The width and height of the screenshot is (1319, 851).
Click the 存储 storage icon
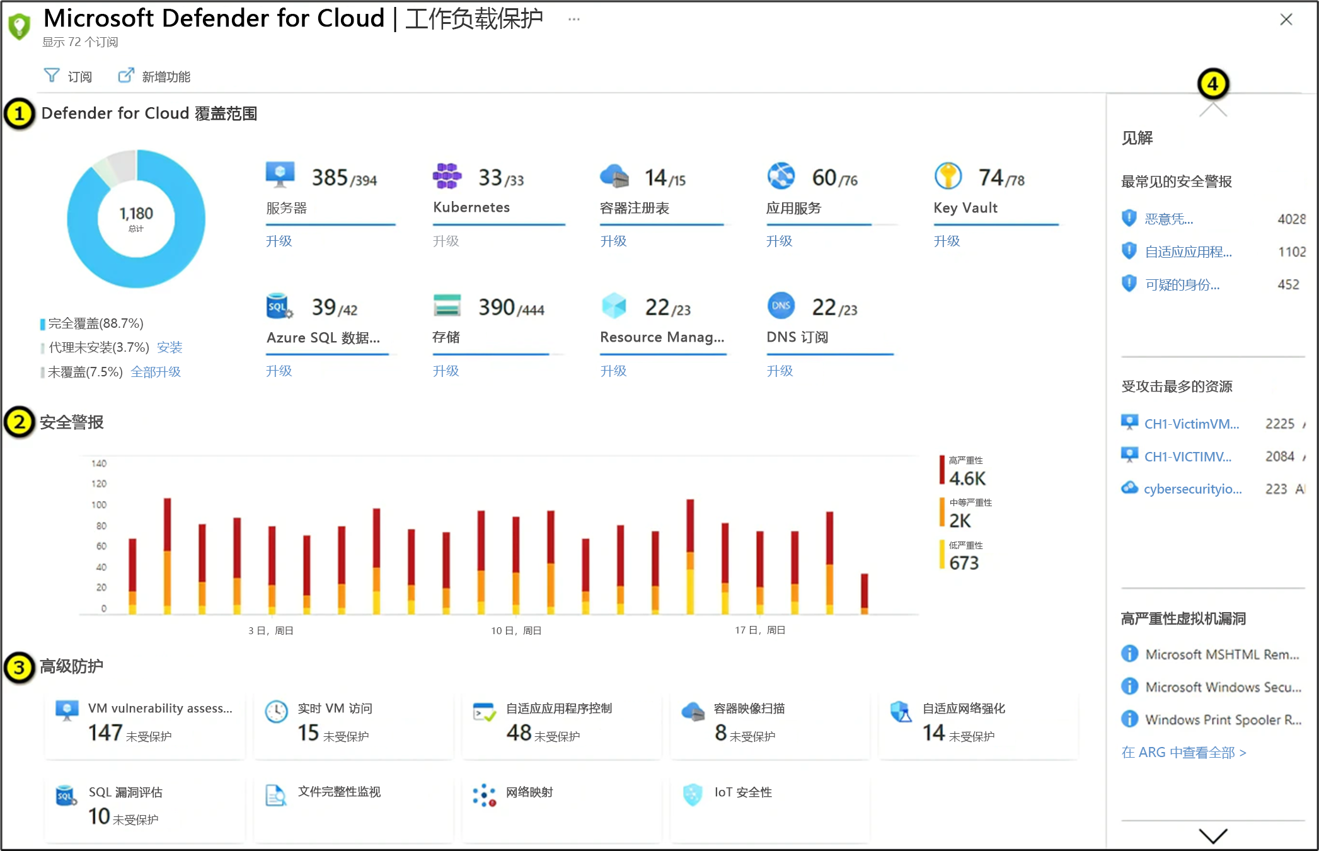(x=447, y=306)
